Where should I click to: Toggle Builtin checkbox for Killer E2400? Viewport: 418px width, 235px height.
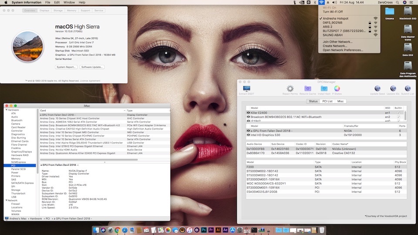click(398, 113)
